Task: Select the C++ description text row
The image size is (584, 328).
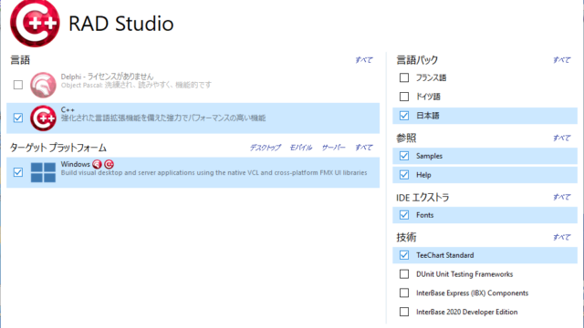Action: tap(163, 118)
